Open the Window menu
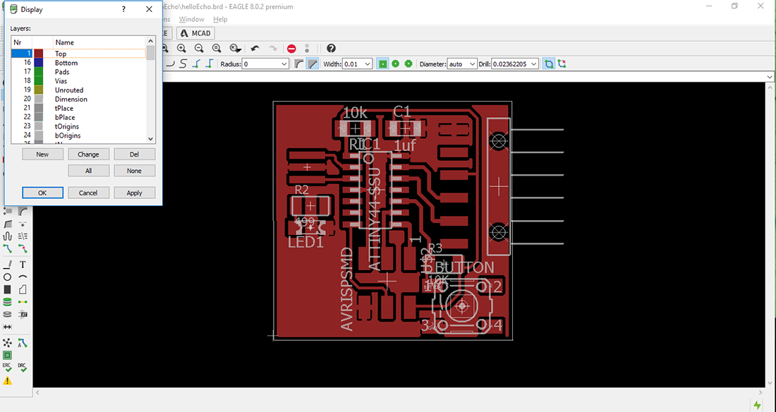The width and height of the screenshot is (776, 412). [191, 19]
